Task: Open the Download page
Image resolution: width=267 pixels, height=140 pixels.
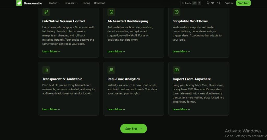Action: point(100,3)
